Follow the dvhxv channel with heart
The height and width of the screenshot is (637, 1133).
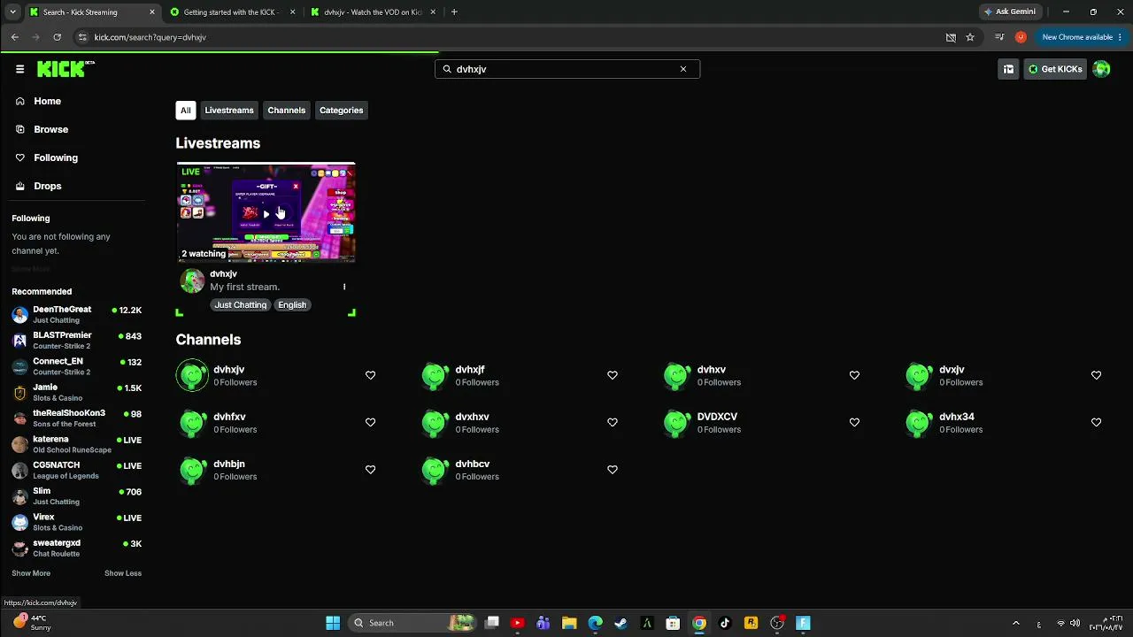[x=854, y=375]
